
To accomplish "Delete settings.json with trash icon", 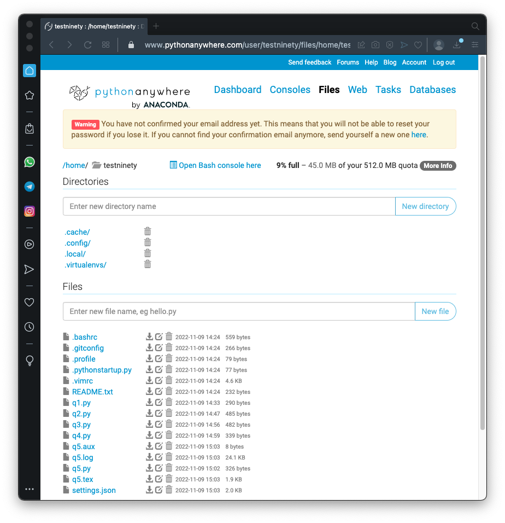I will point(169,490).
